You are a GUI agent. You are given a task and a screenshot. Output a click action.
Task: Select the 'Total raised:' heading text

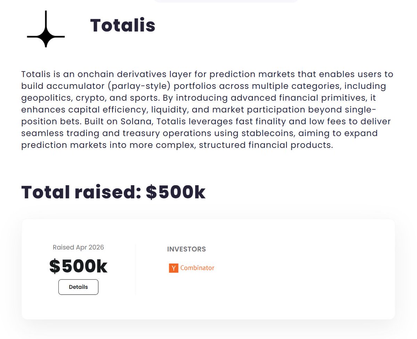[81, 192]
